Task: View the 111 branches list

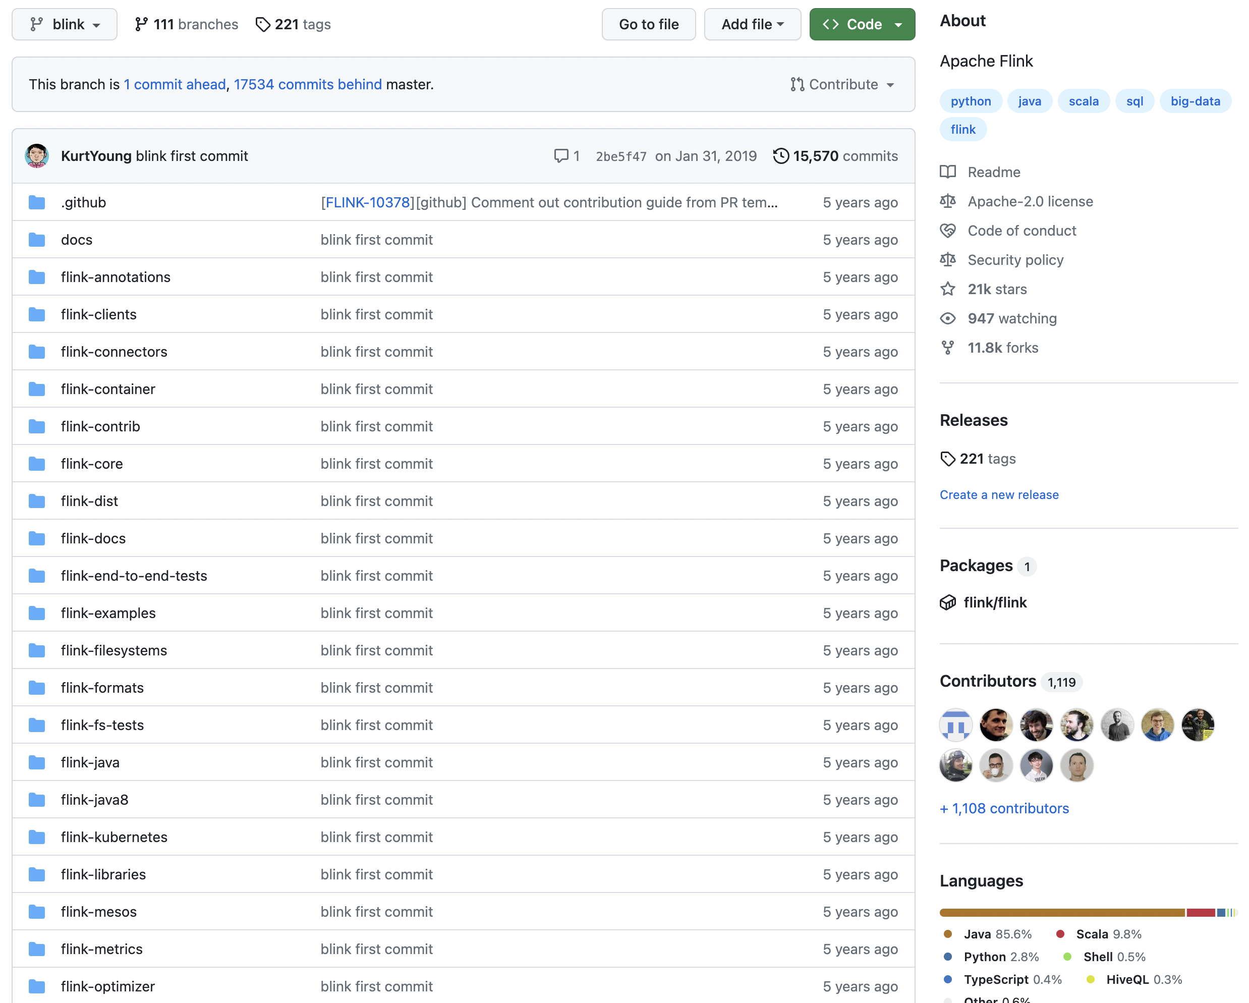Action: 186,24
